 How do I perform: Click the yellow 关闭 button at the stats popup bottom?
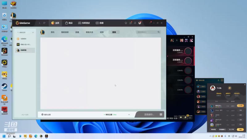point(240,129)
